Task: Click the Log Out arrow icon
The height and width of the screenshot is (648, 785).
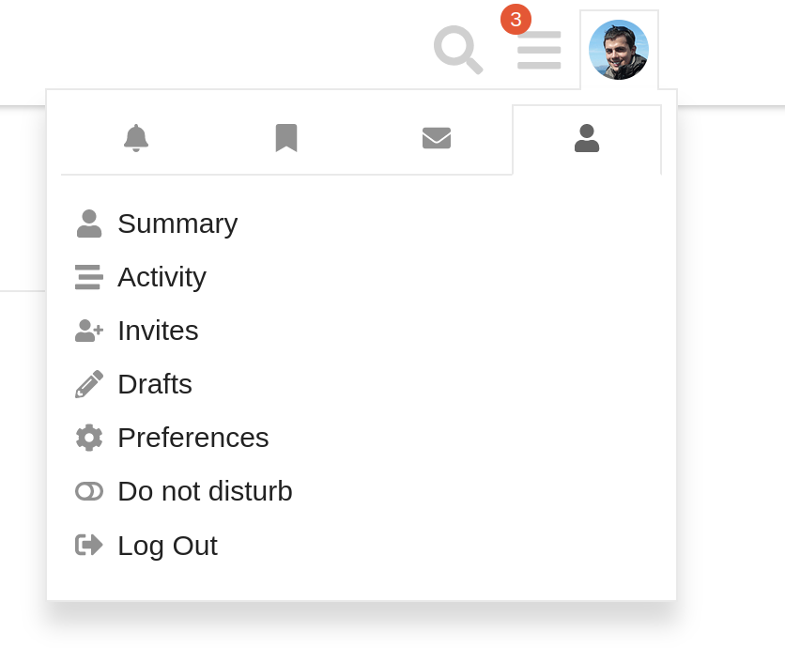Action: click(89, 545)
